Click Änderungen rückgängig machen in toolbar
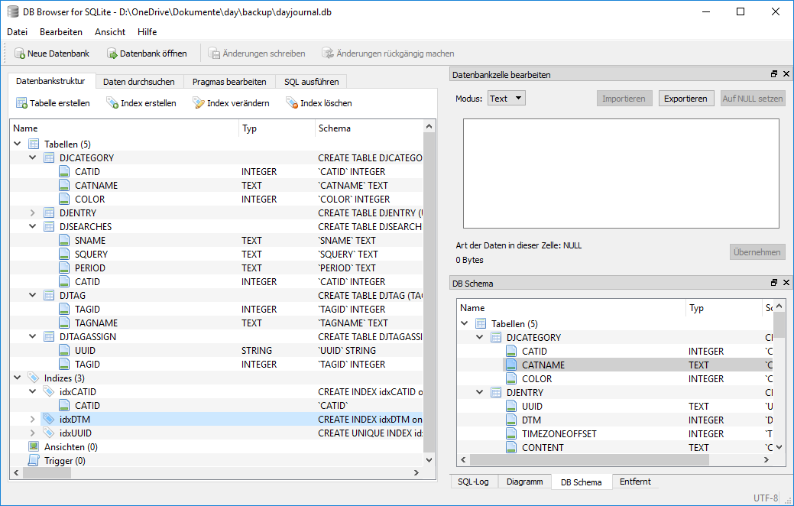Viewport: 794px width, 506px height. 388,54
